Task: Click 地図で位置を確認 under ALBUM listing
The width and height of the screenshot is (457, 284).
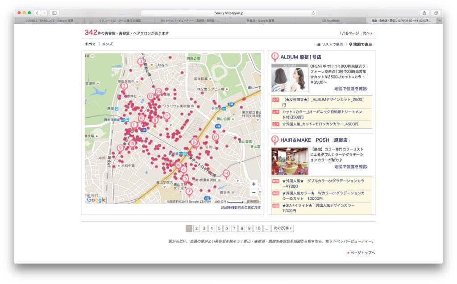Action: click(350, 89)
